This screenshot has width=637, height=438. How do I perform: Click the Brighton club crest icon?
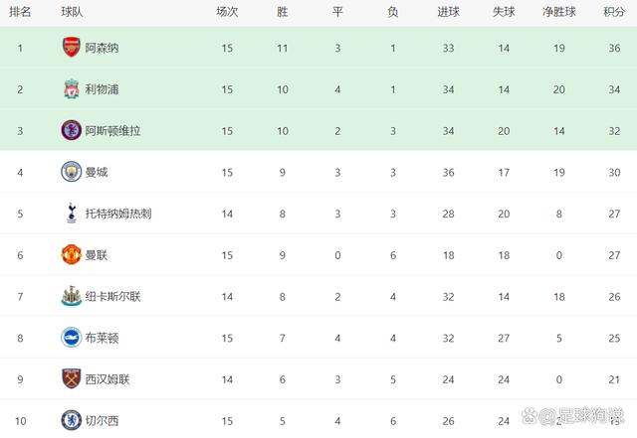pos(71,337)
